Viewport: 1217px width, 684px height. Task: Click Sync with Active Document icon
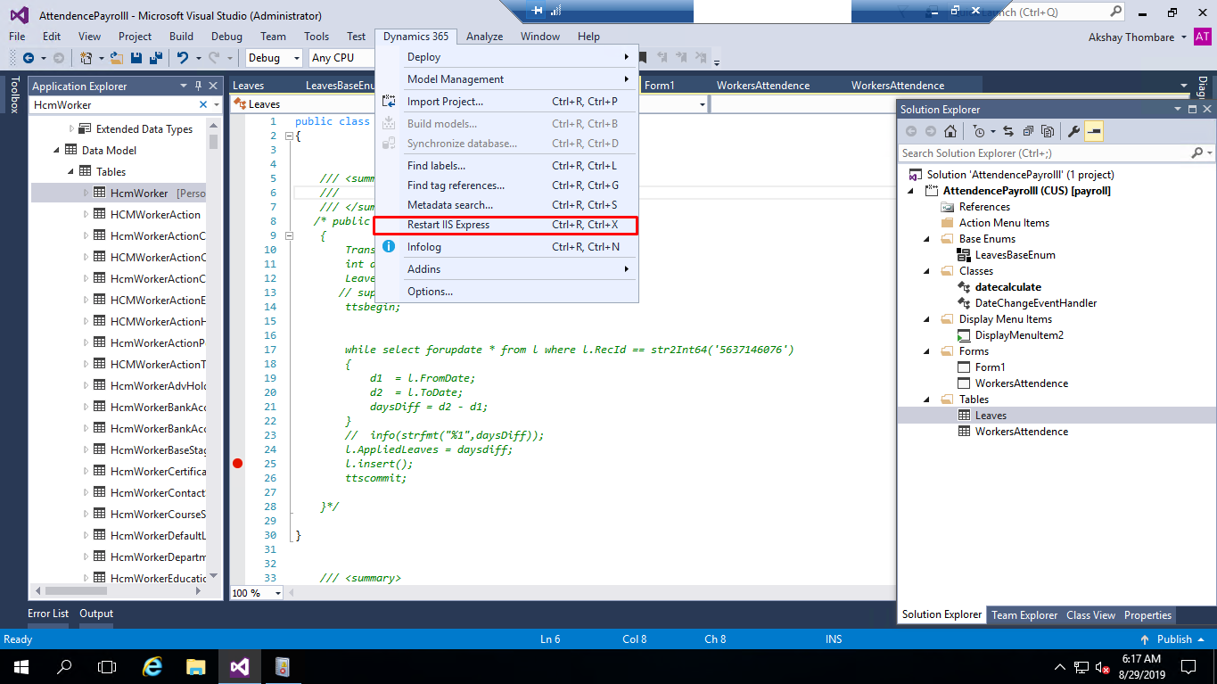tap(1007, 132)
